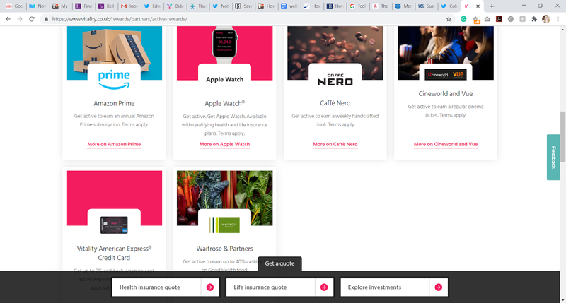Click the Life insurance quote arrow icon
This screenshot has width=566, height=303.
324,287
